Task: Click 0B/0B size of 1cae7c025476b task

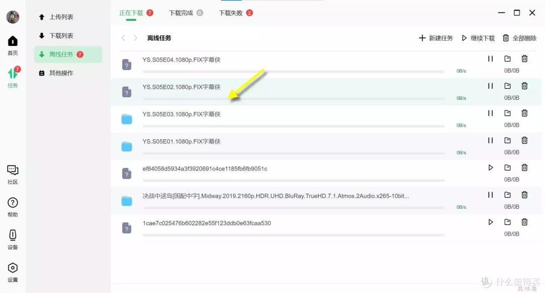Action: click(512, 234)
